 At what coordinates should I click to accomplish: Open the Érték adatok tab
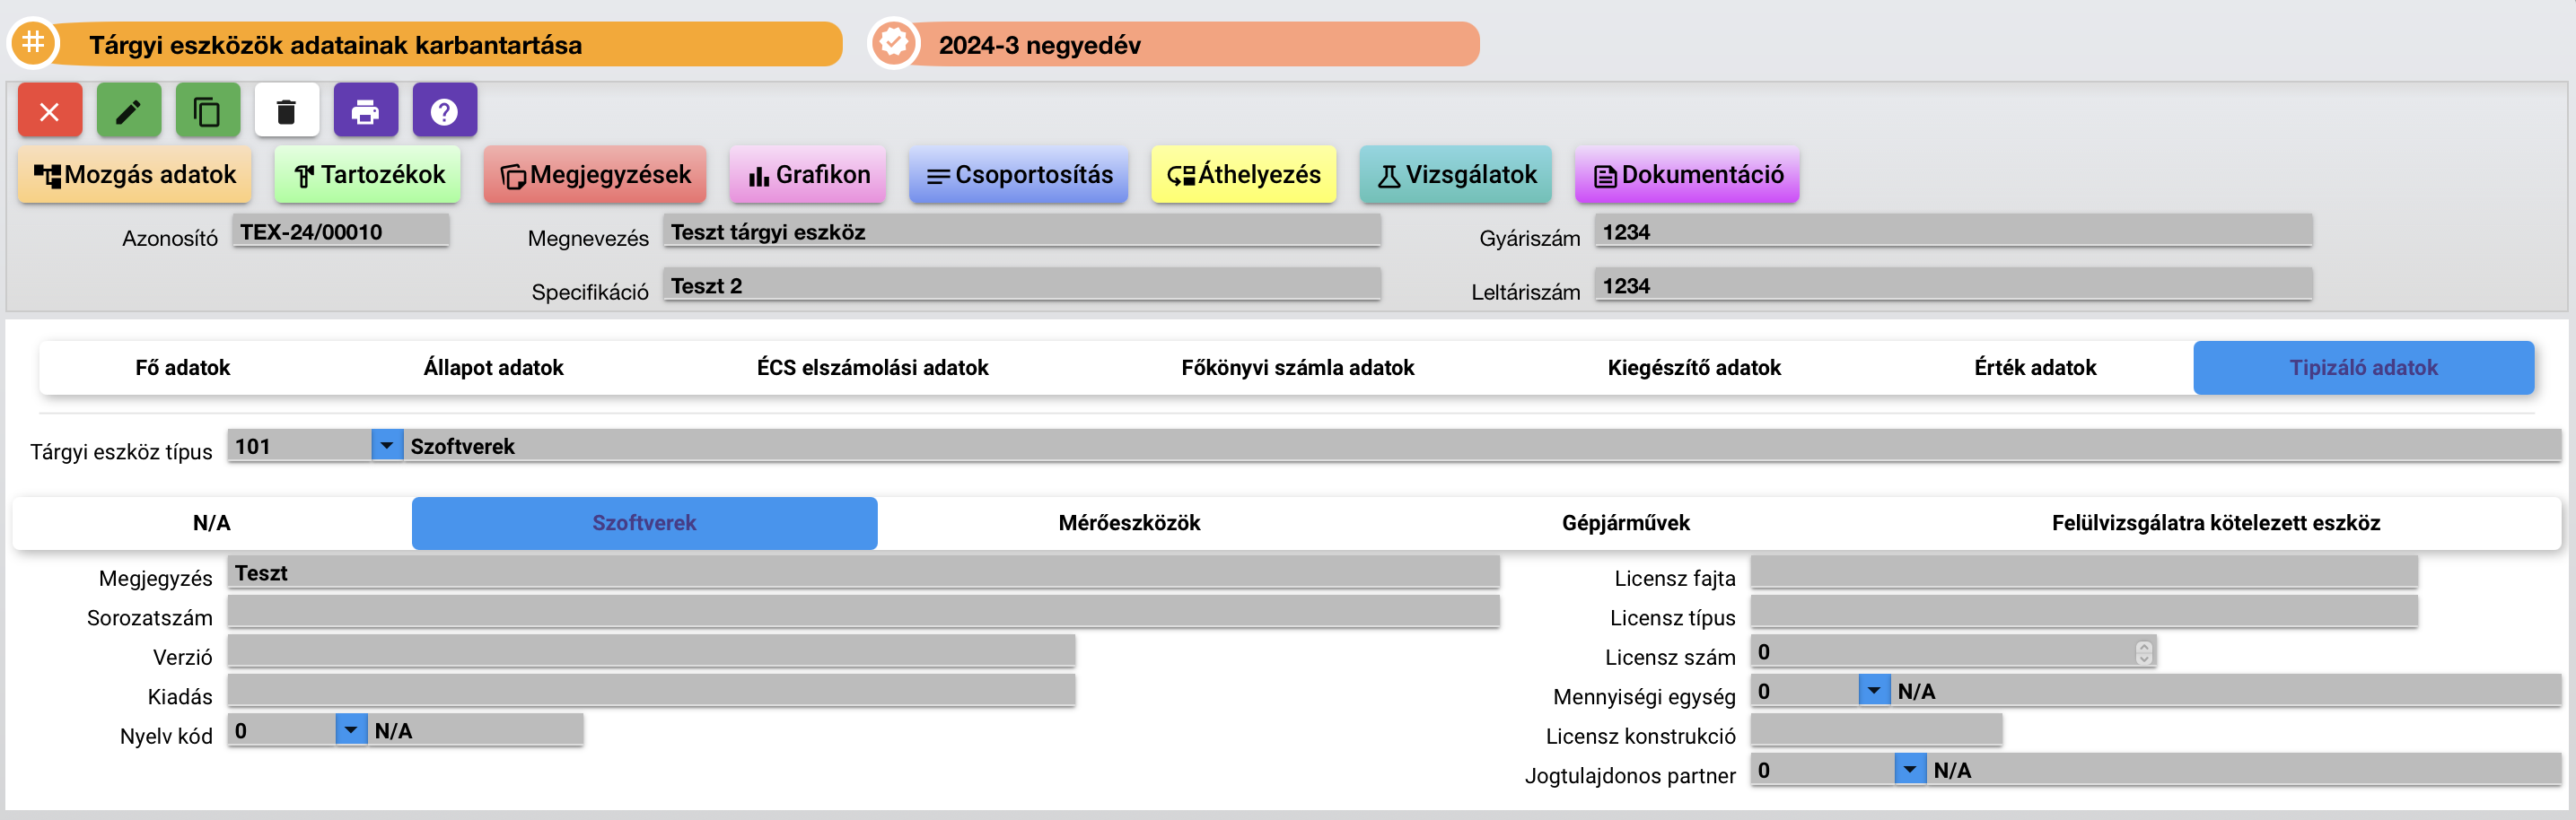2035,367
